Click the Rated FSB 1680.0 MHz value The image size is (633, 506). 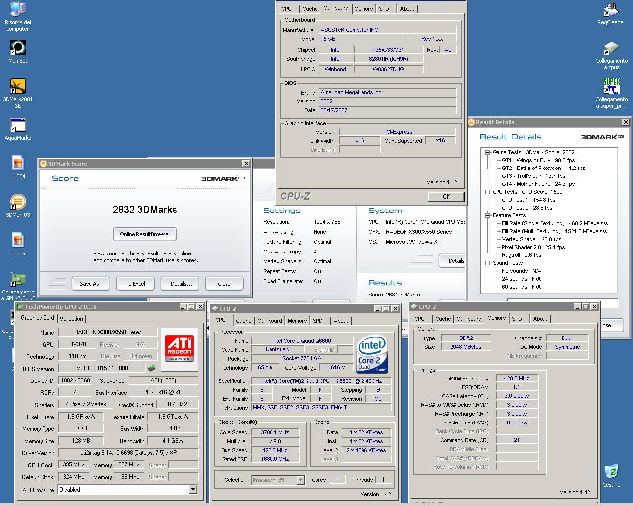point(275,459)
